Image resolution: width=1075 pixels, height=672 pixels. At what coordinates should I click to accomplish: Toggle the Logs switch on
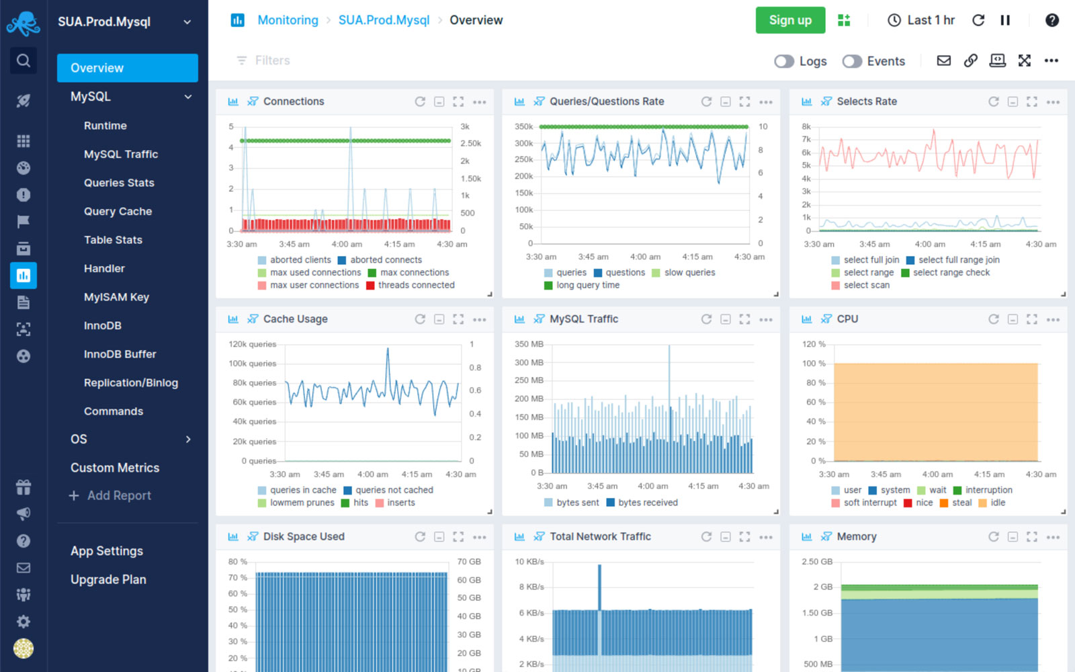click(784, 61)
